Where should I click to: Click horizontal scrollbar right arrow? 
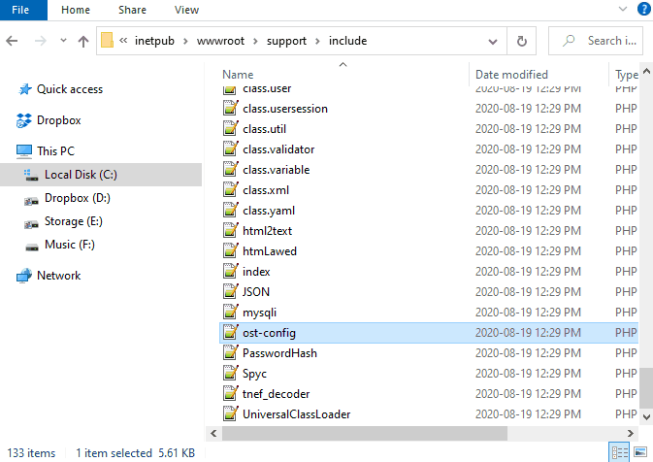pyautogui.click(x=631, y=433)
